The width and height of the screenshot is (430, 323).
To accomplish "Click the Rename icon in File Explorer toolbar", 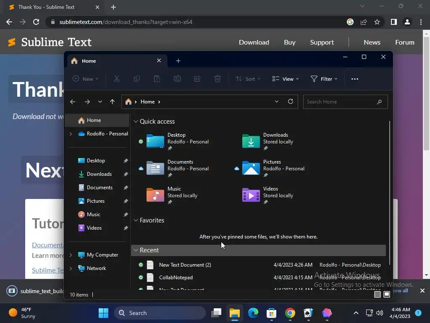I will click(x=177, y=79).
